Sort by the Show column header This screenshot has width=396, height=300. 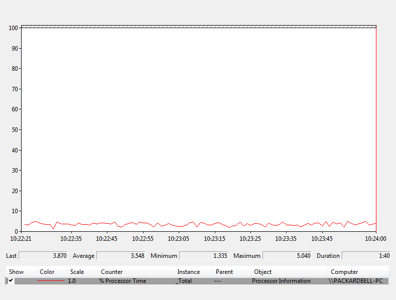16,271
